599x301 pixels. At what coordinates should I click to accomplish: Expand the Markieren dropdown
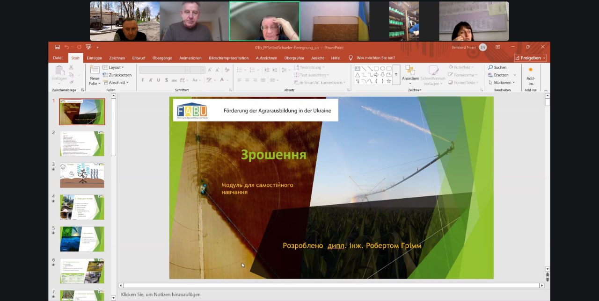502,83
